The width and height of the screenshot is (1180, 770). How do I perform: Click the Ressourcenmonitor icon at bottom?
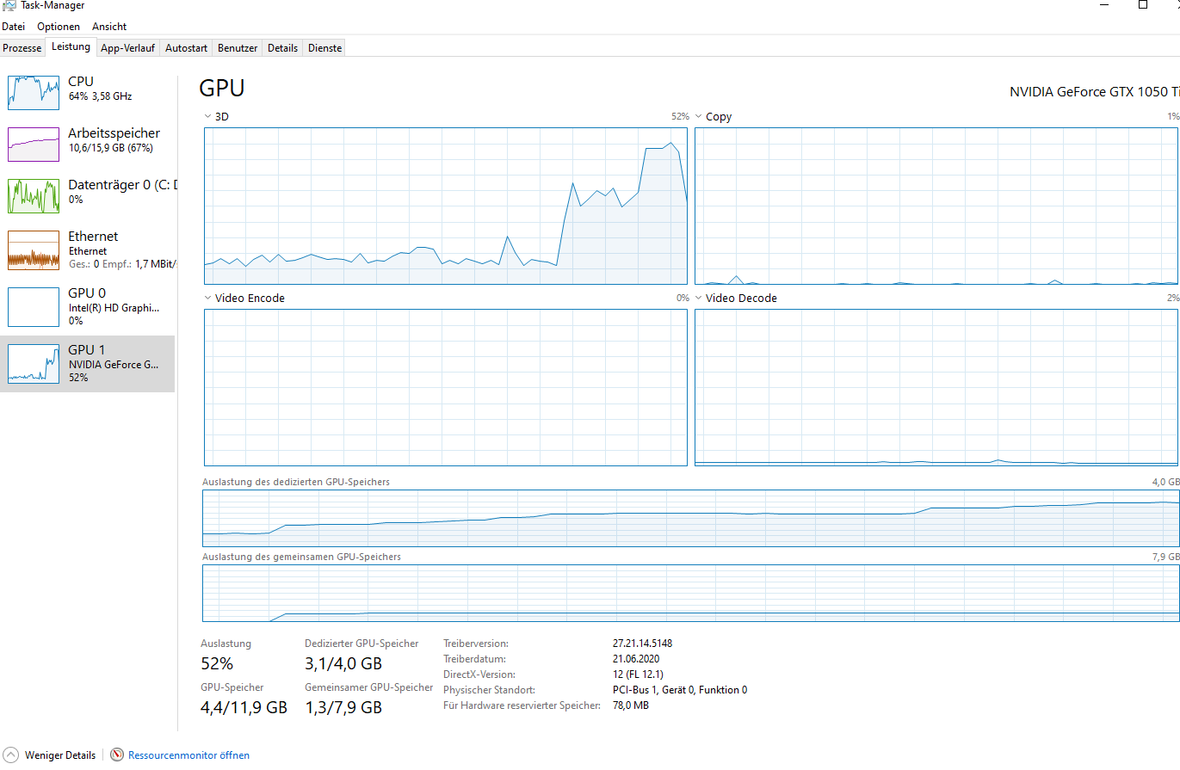[117, 755]
